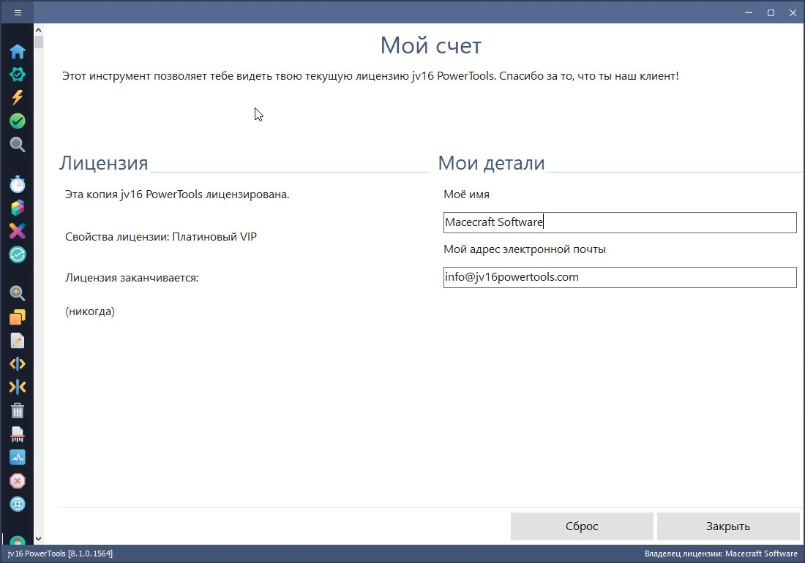The height and width of the screenshot is (563, 805).
Task: Go to the Home icon in sidebar
Action: pos(18,51)
